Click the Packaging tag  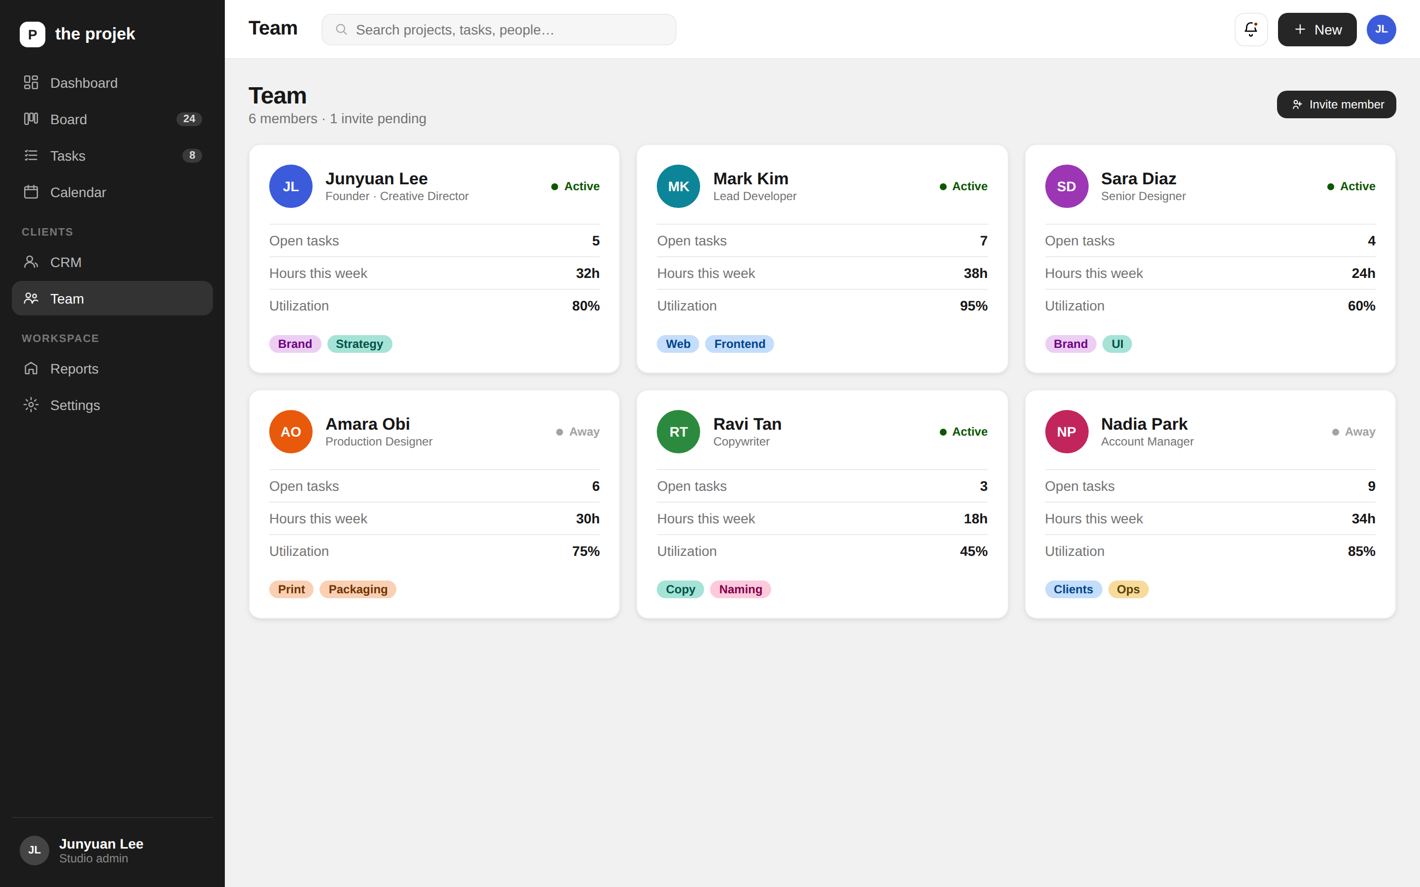pyautogui.click(x=358, y=589)
